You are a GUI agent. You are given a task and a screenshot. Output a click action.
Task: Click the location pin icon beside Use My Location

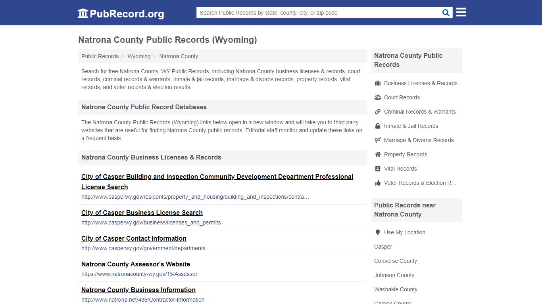[x=378, y=232]
